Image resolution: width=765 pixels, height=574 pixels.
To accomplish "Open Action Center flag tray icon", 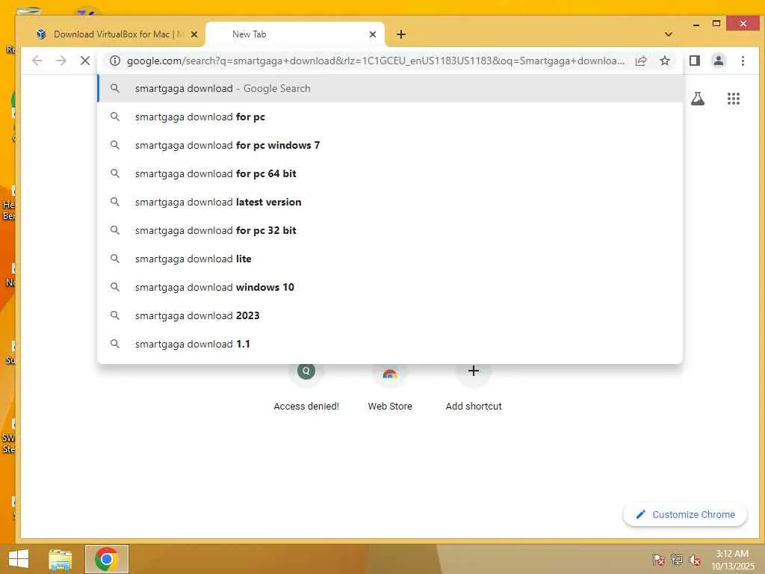I will [x=659, y=559].
